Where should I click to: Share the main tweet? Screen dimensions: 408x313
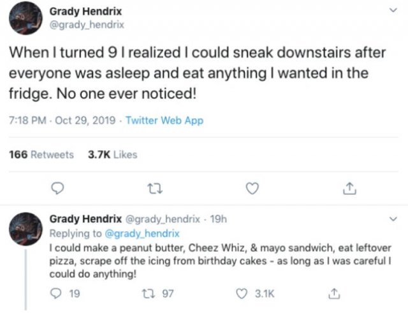(349, 188)
